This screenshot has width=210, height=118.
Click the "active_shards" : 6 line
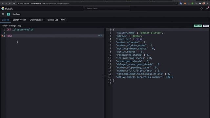[130, 52]
